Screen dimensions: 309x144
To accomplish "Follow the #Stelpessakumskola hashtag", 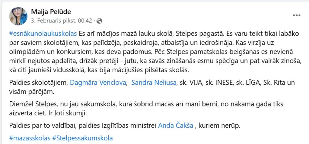I will pos(83,138).
